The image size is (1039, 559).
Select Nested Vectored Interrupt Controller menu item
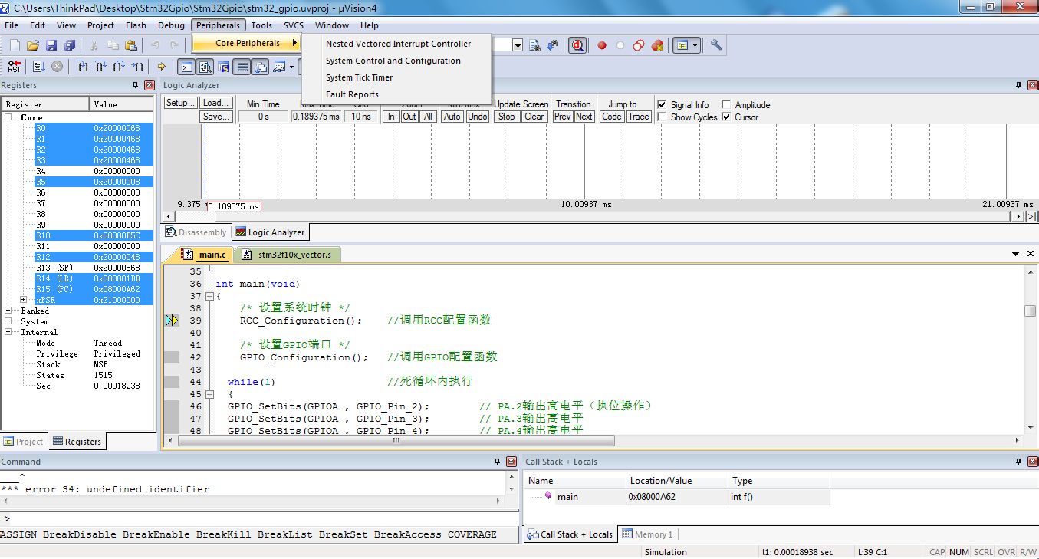click(398, 44)
